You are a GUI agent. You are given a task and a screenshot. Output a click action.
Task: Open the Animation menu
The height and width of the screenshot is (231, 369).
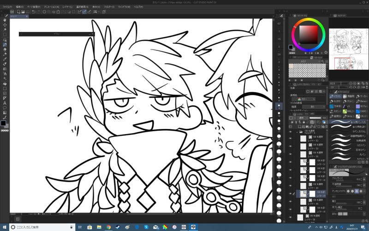(x=52, y=7)
